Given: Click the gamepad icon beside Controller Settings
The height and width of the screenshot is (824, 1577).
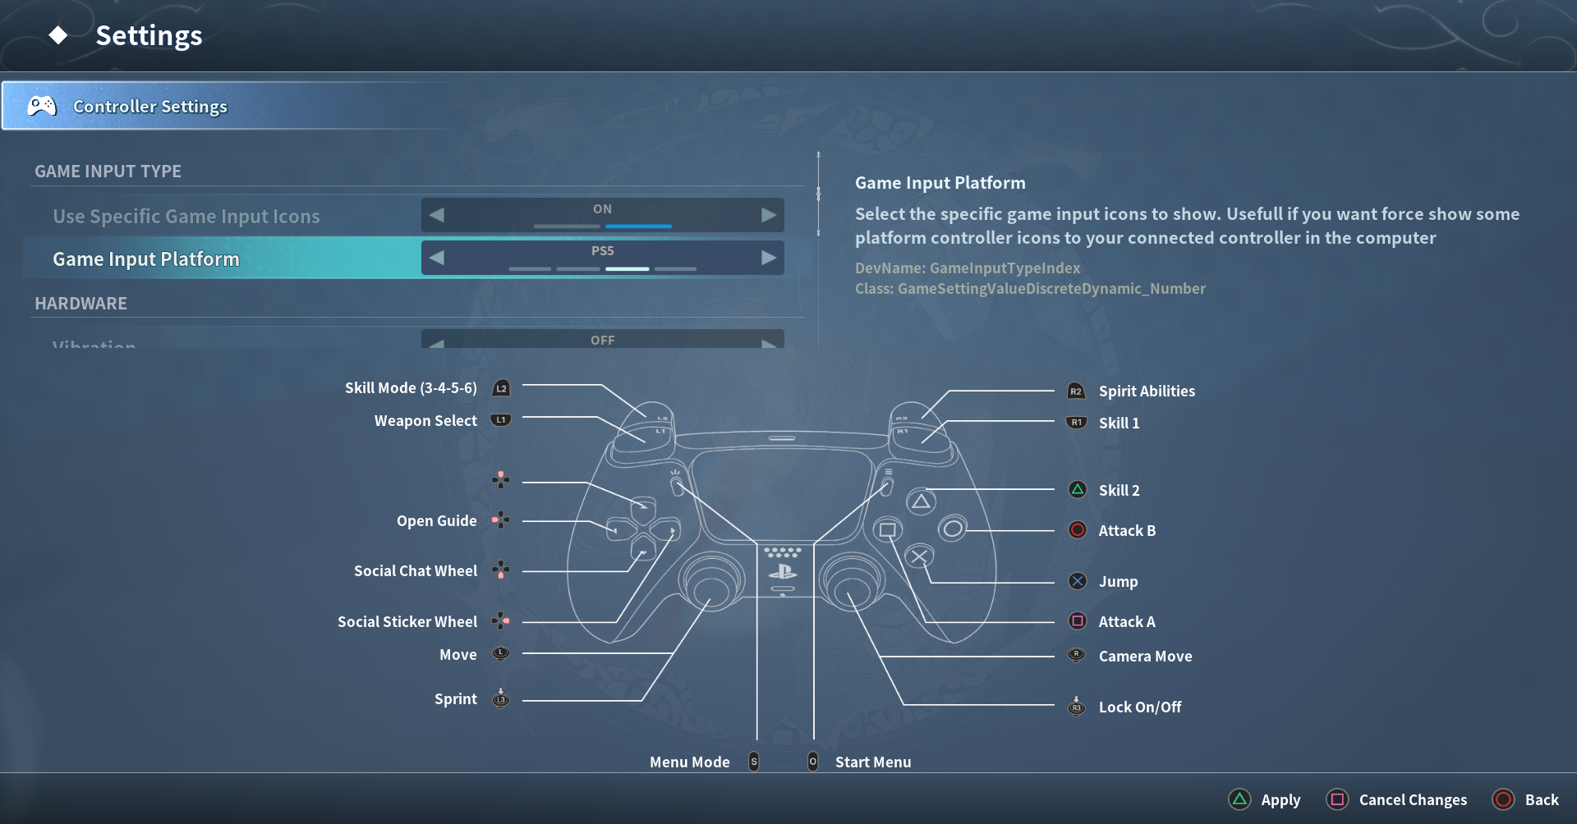Looking at the screenshot, I should 40,105.
